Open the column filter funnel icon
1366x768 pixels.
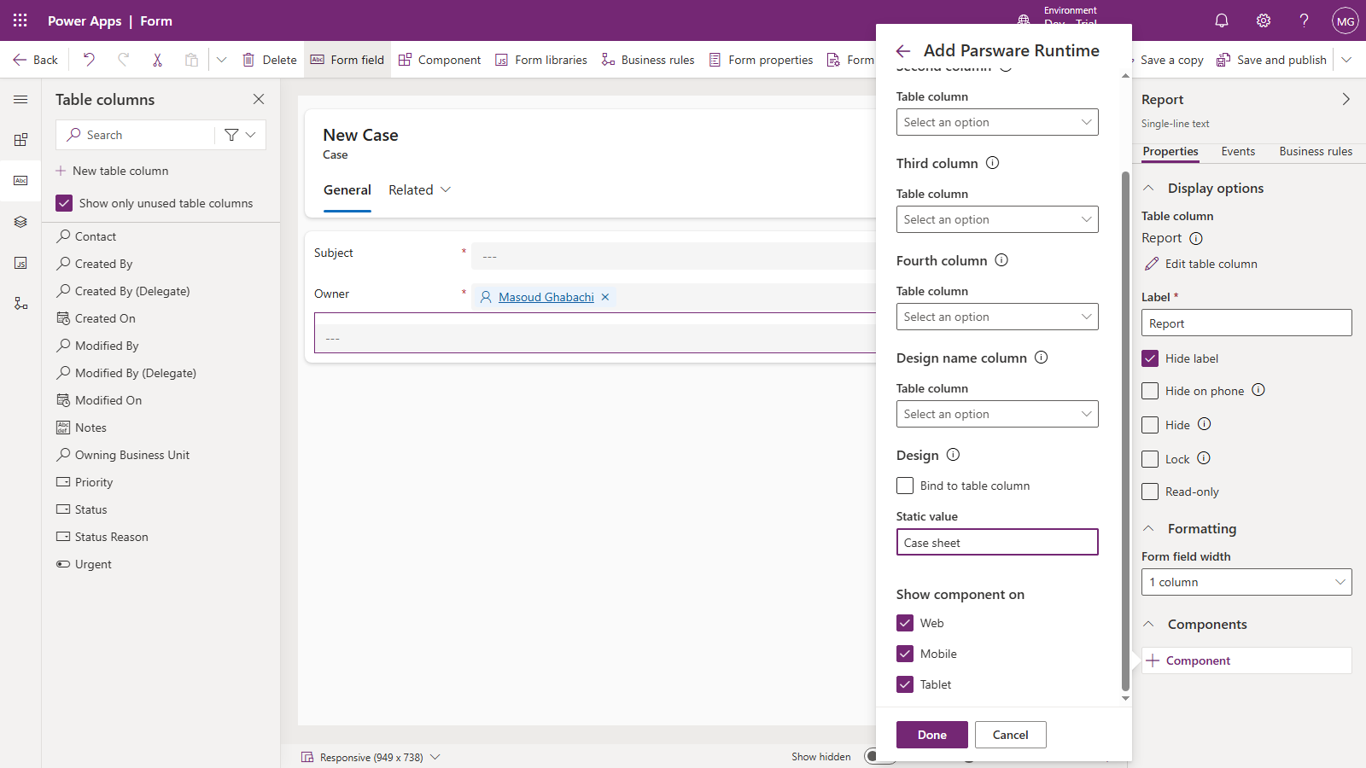click(x=231, y=135)
